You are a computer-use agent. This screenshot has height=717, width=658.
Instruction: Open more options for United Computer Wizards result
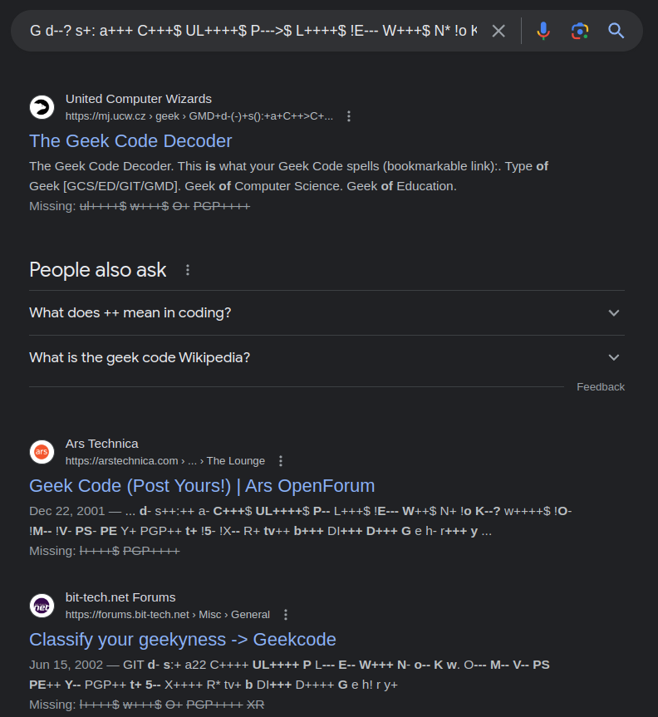point(349,116)
